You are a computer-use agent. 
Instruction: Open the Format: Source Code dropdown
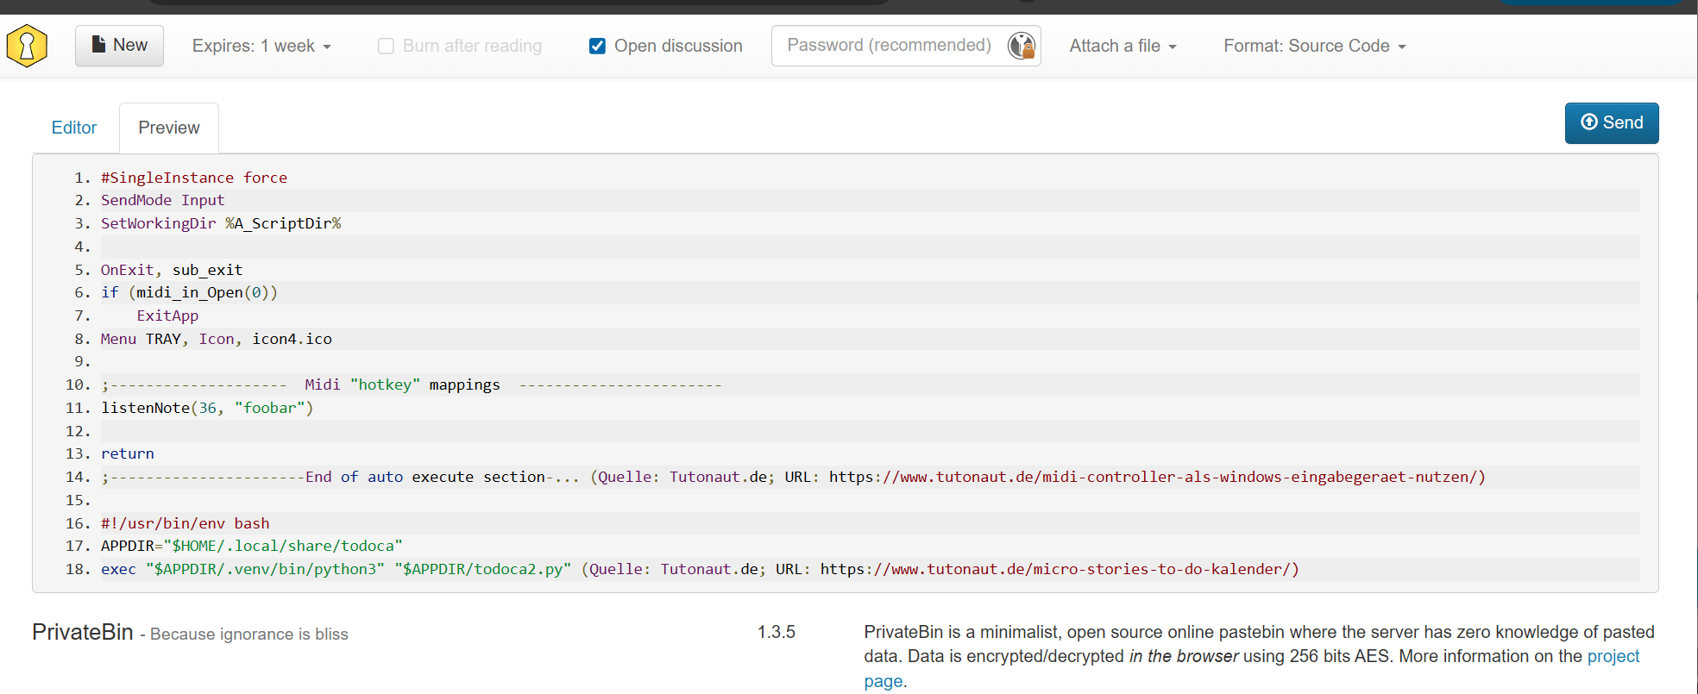[x=1314, y=47]
